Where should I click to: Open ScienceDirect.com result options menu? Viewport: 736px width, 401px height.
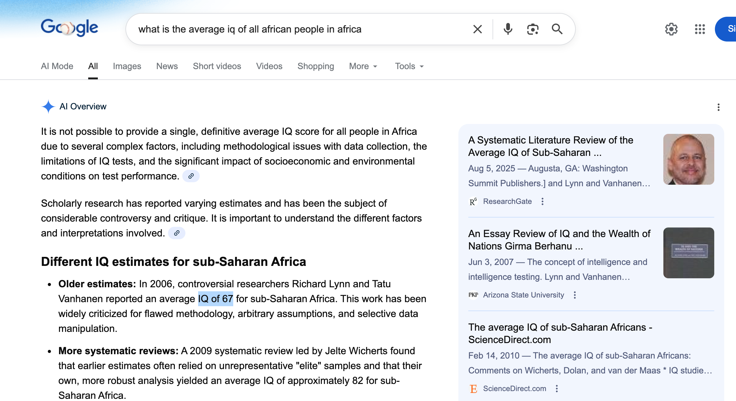coord(557,389)
